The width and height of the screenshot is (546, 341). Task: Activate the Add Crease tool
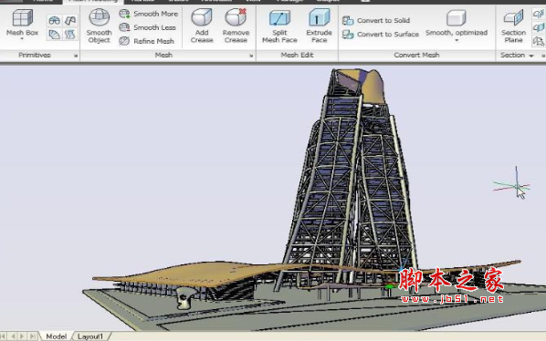coord(202,26)
